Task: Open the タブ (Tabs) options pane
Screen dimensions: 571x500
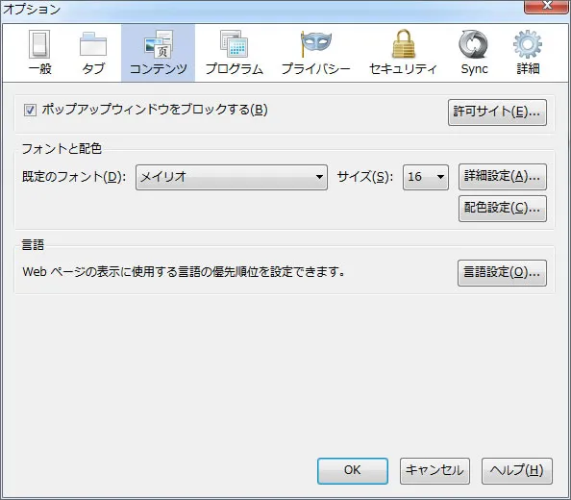Action: coord(93,53)
